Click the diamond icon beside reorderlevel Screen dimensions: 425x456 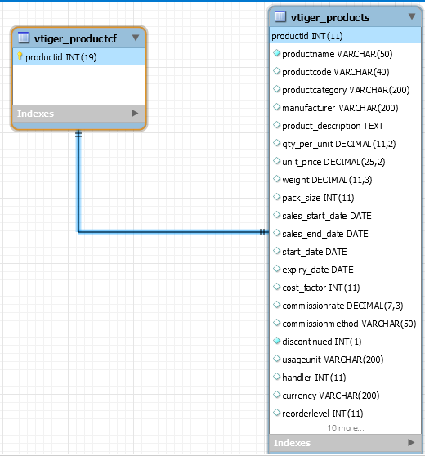point(276,413)
